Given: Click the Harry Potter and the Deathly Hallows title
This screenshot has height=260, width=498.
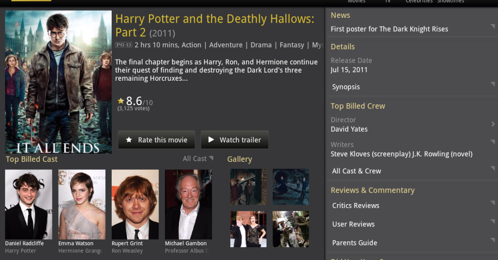Looking at the screenshot, I should pos(215,25).
